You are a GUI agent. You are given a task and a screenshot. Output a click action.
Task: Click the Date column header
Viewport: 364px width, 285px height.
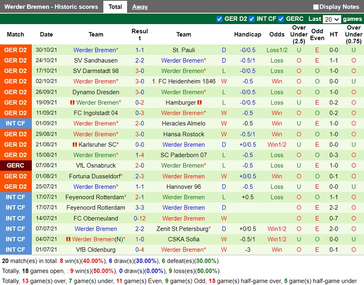(46, 34)
